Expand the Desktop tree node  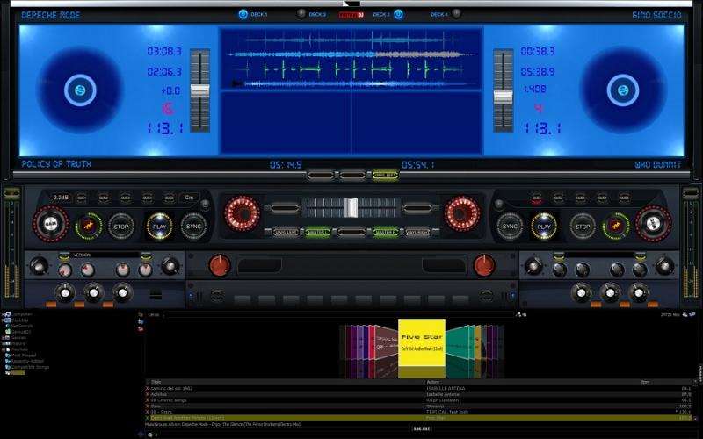[x=4, y=320]
